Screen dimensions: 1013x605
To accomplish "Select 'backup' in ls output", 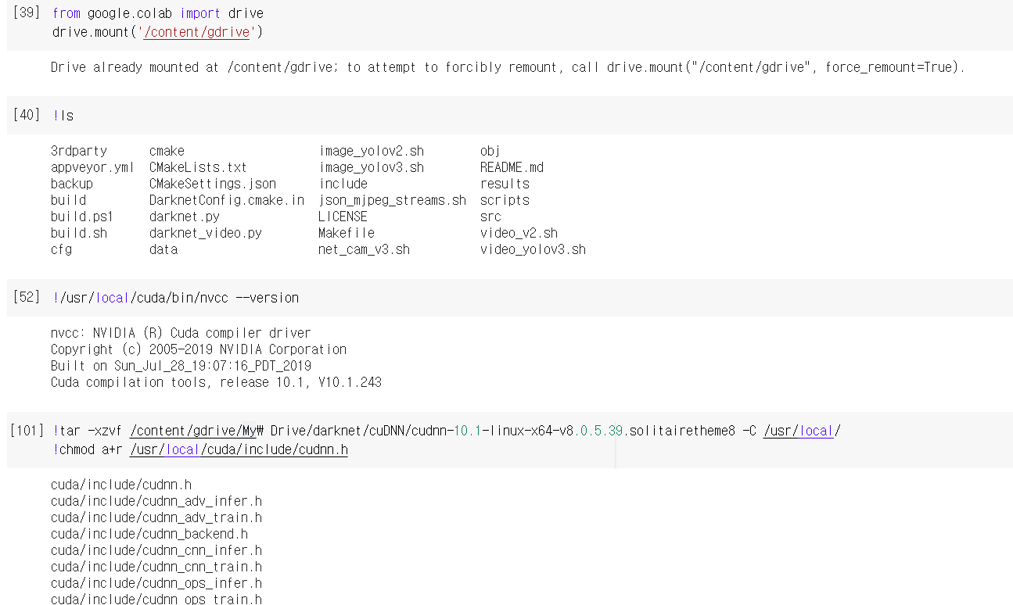I will tap(72, 184).
